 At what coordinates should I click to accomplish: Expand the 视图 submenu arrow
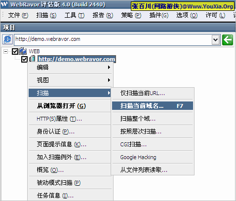coord(109,80)
